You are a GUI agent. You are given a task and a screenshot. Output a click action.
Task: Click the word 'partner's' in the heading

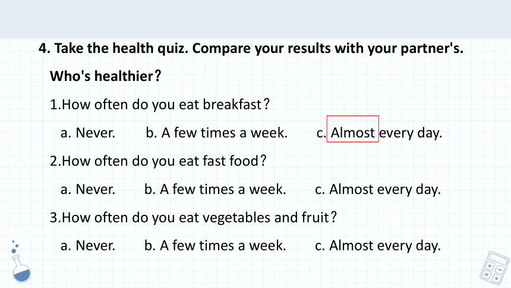pos(432,49)
